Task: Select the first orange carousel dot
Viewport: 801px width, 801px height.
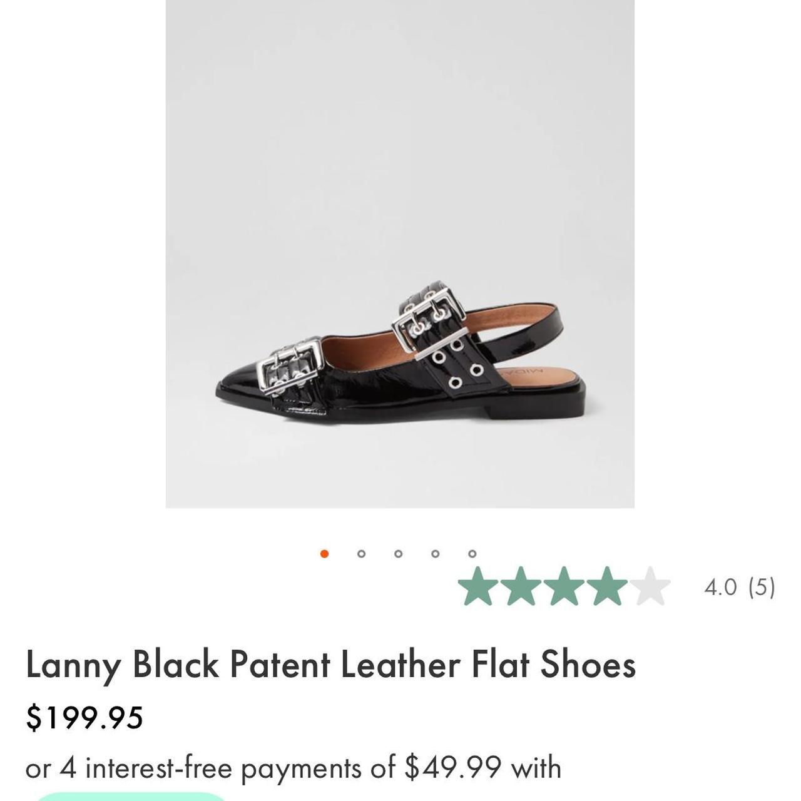Action: 324,554
